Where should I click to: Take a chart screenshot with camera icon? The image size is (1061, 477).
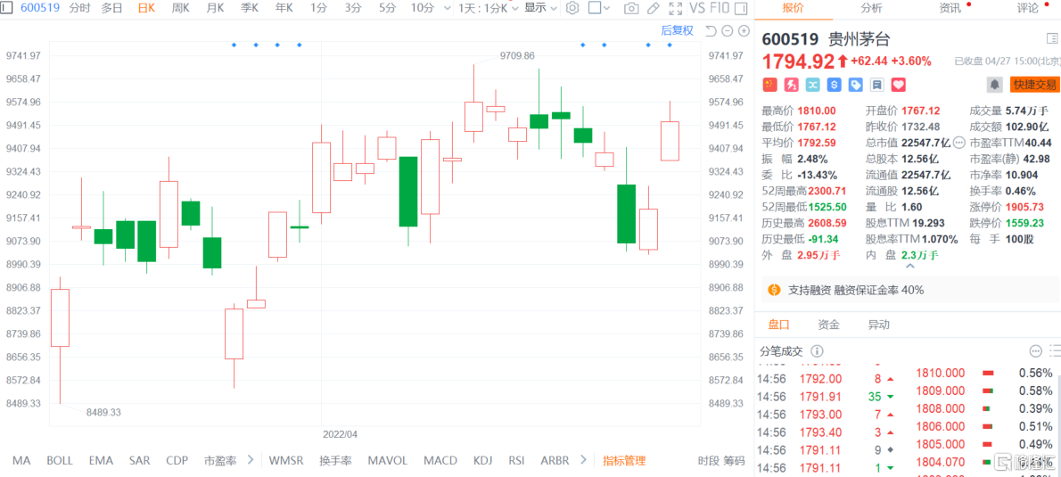(631, 8)
